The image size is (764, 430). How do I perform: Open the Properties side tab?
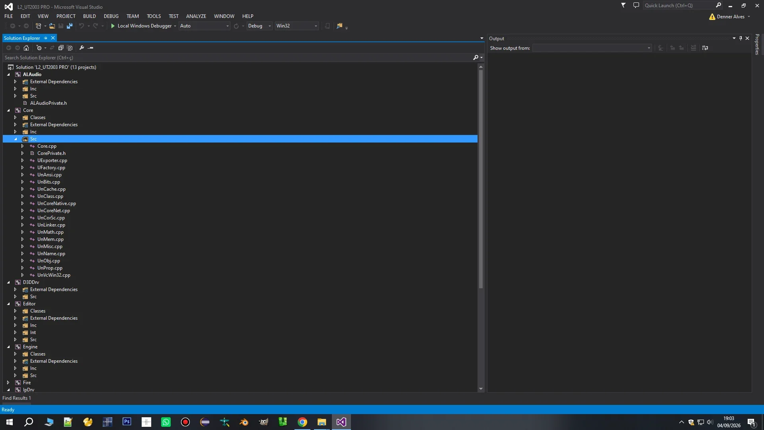(757, 45)
